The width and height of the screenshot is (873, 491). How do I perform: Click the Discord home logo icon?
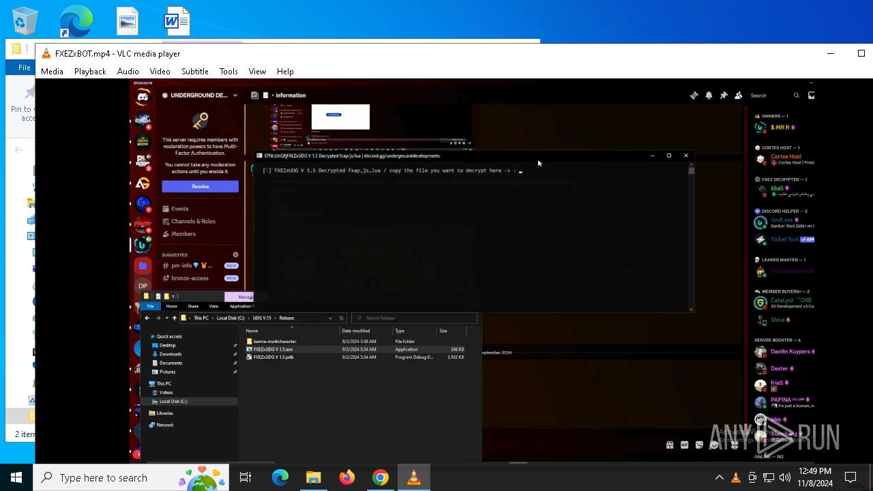click(x=143, y=98)
